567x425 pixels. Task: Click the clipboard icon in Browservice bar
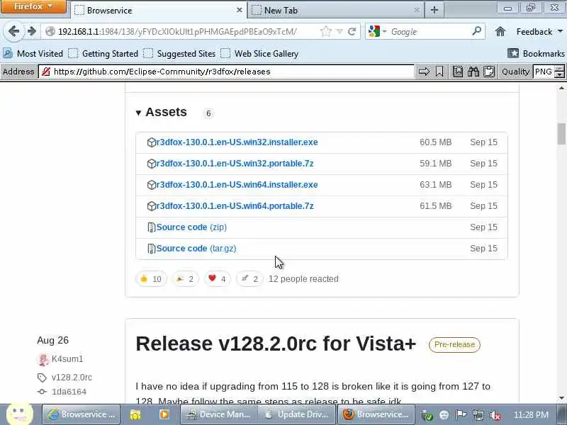coord(489,72)
